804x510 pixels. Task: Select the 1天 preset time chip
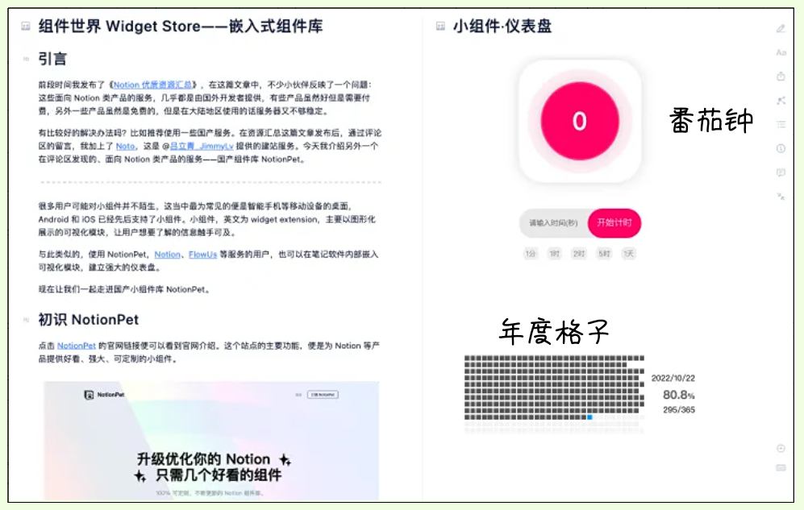pyautogui.click(x=629, y=254)
